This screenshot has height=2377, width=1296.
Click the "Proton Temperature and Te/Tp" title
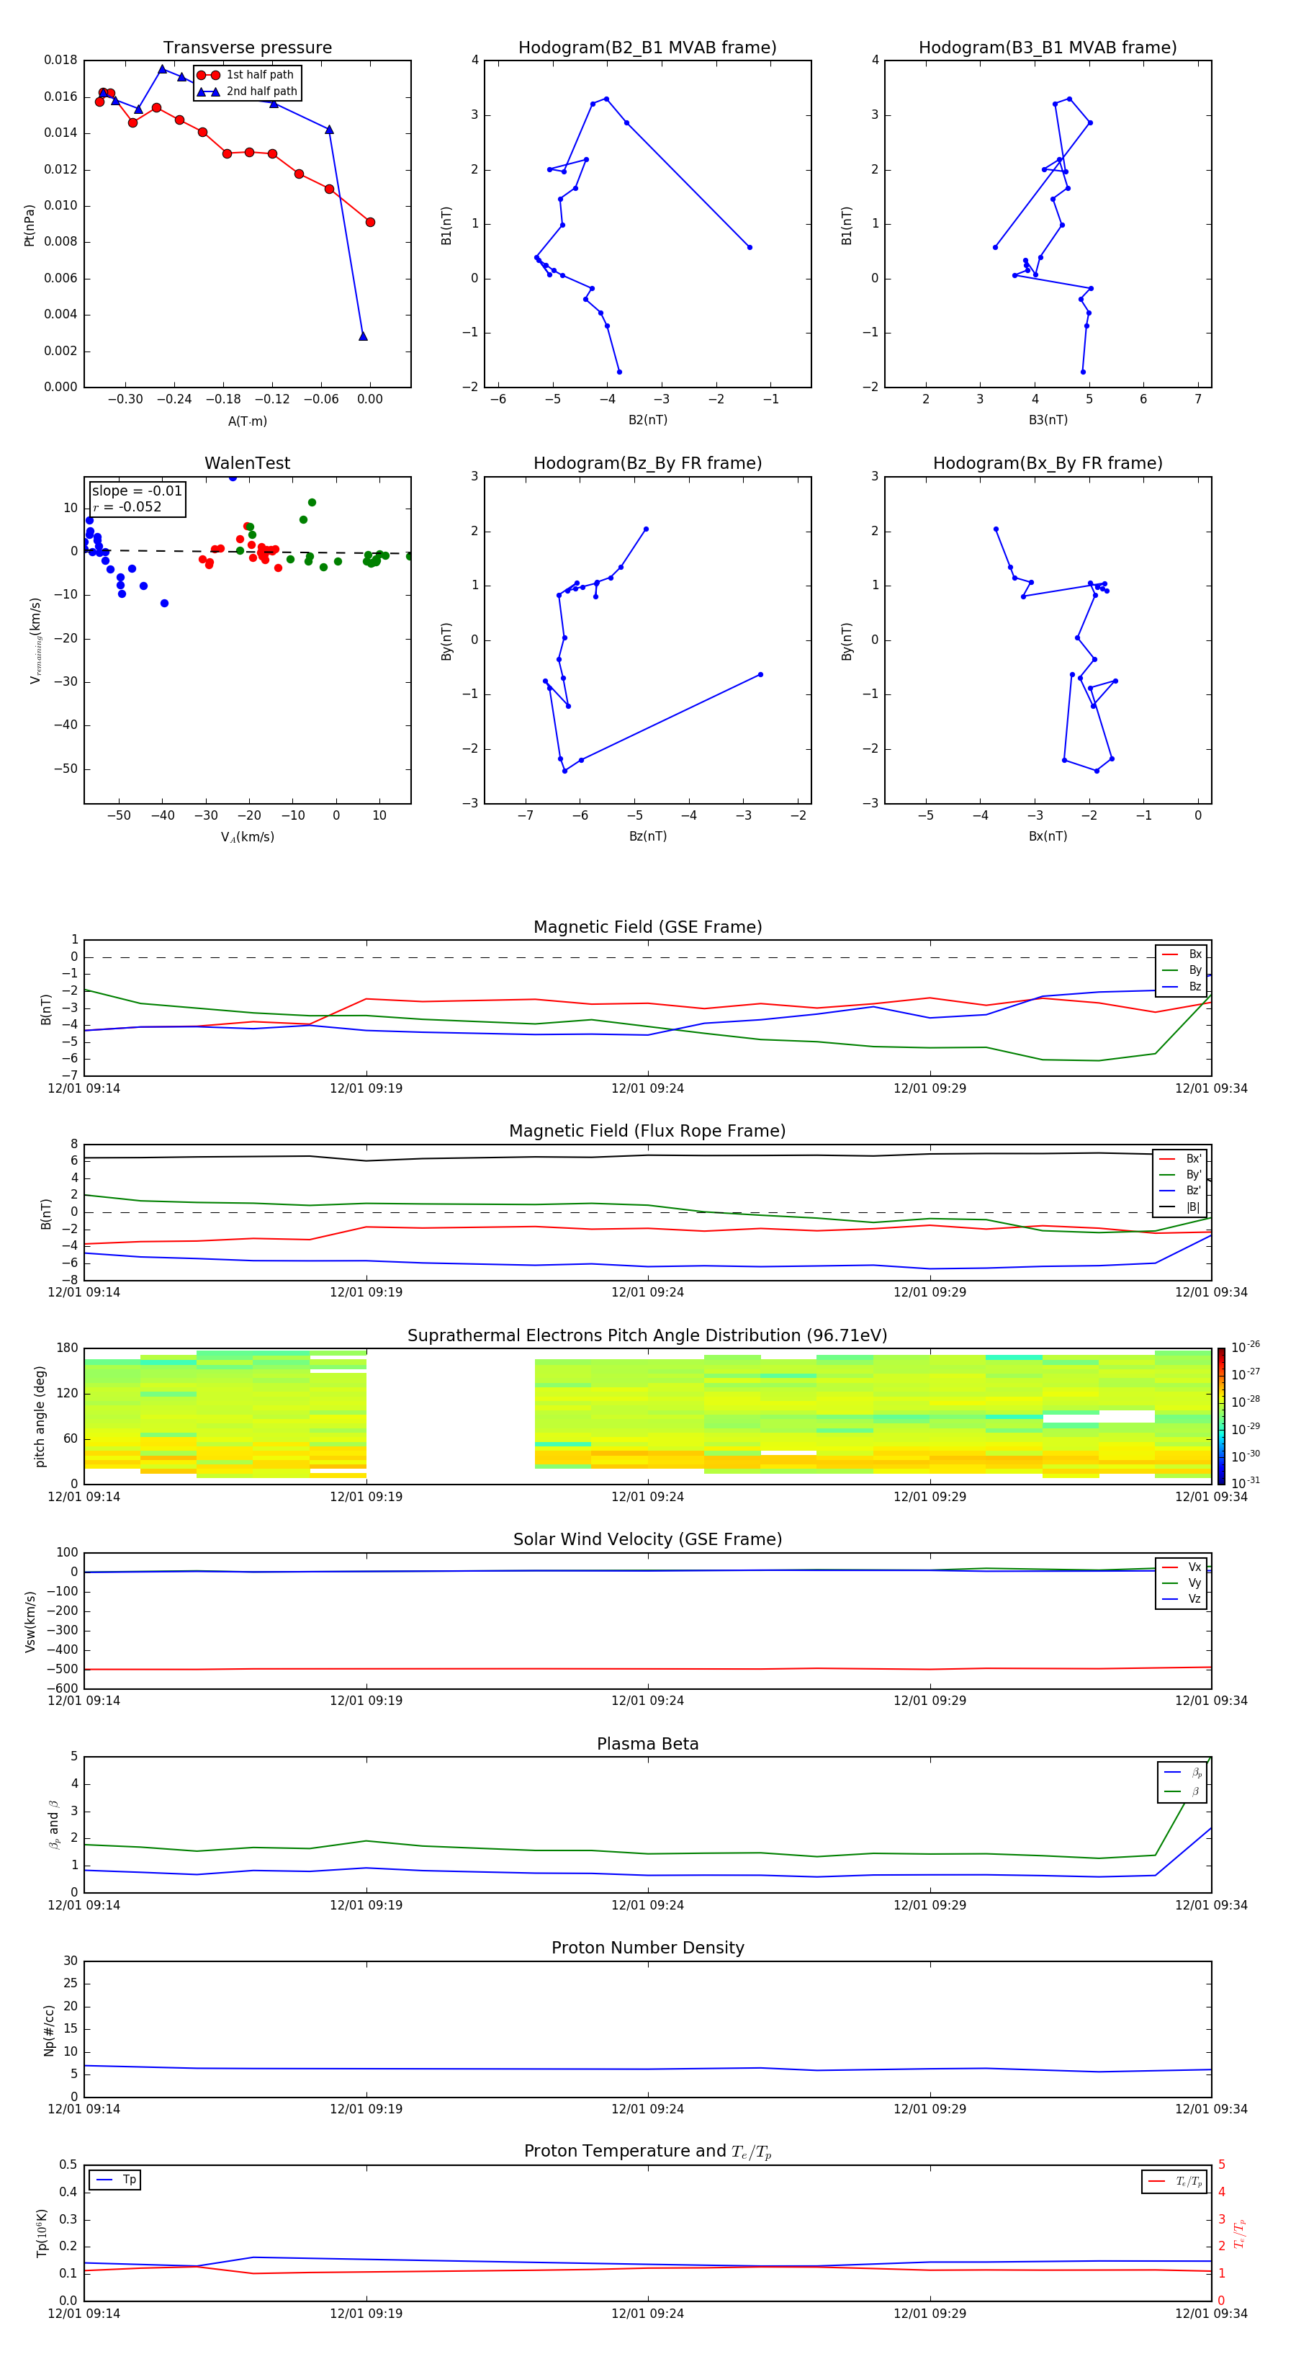tap(647, 2152)
